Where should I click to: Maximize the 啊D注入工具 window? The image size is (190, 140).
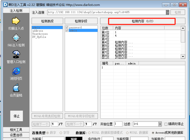tap(174, 5)
